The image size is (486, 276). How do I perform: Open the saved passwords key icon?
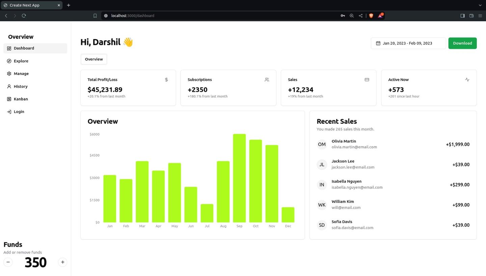click(343, 16)
